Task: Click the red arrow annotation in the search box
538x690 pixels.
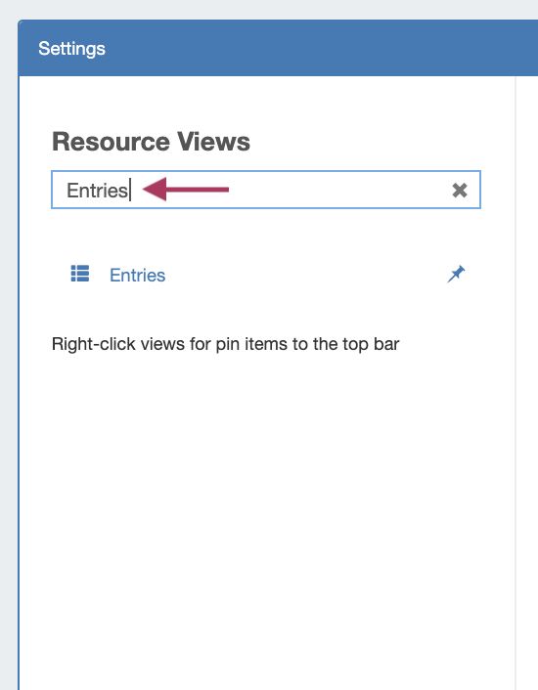Action: point(186,190)
